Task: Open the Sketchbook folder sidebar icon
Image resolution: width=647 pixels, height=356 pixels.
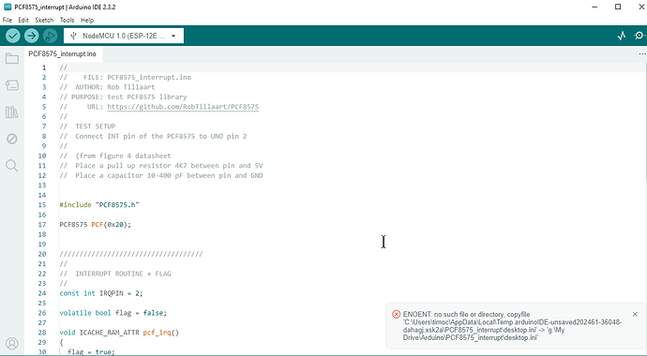Action: click(x=12, y=58)
